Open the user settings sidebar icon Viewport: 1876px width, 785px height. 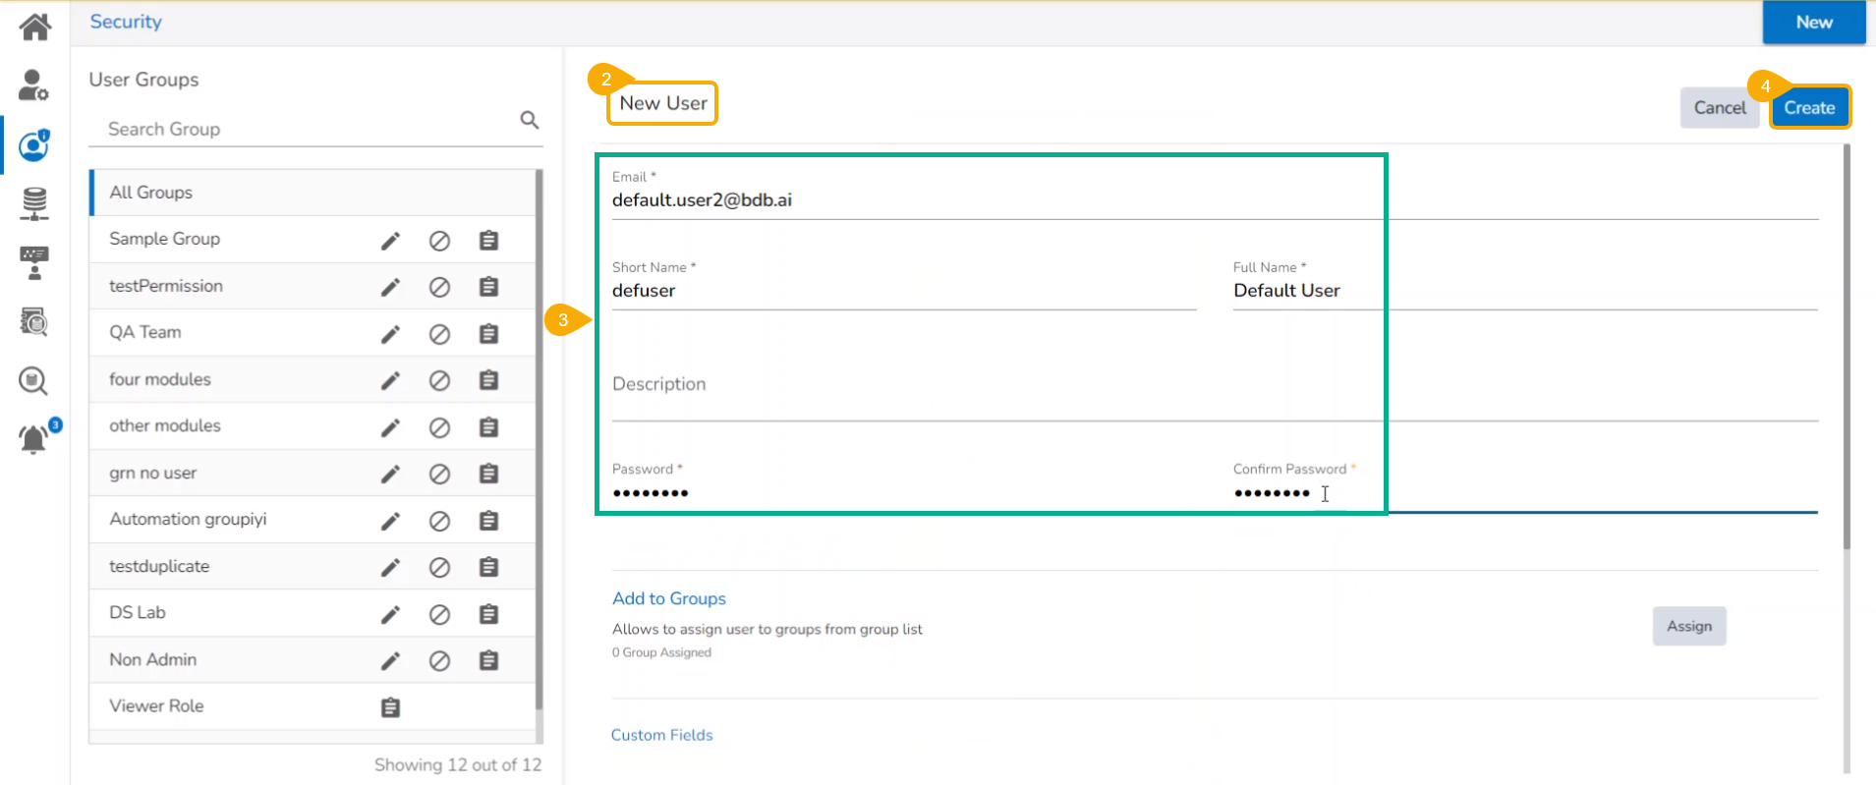coord(33,85)
